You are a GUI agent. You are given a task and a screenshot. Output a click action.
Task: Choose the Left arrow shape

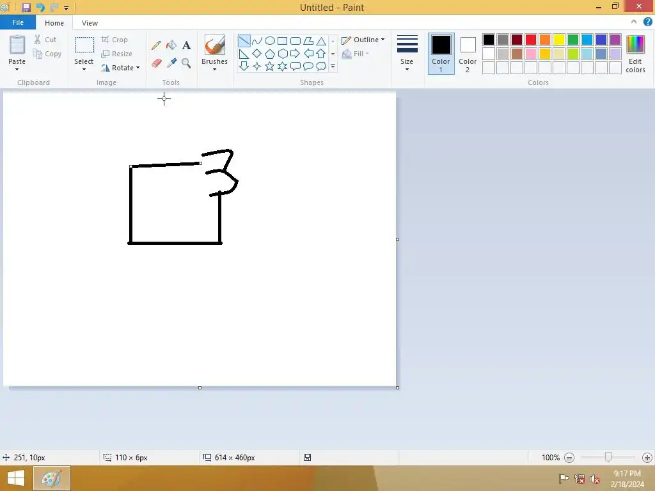(x=308, y=54)
